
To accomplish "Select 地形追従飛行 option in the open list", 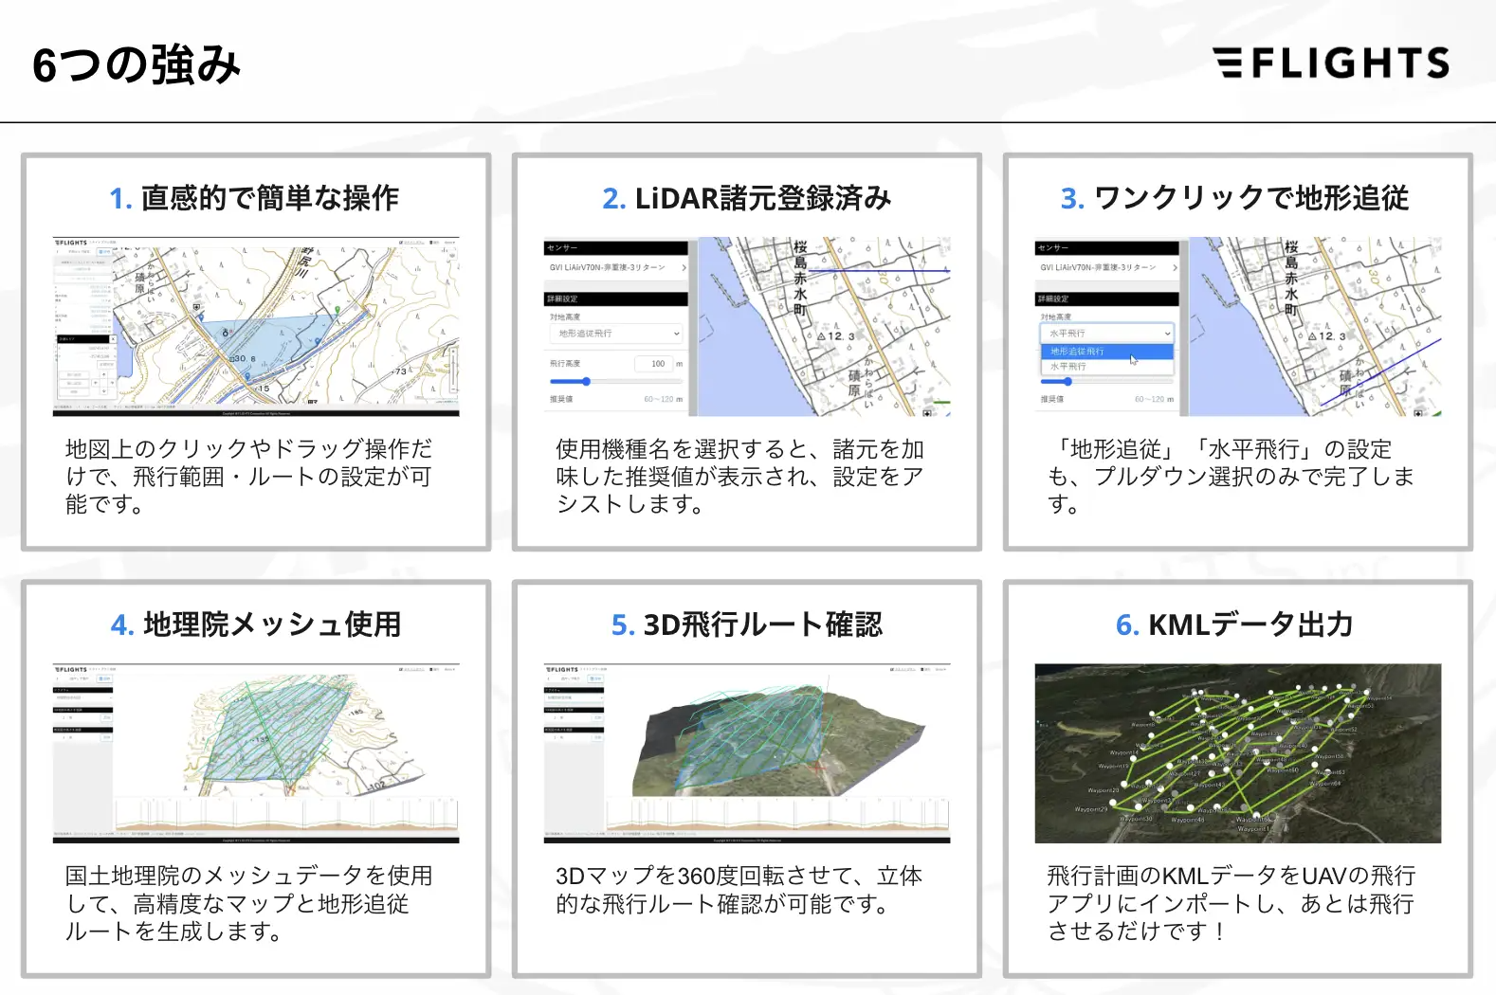I will [x=1106, y=352].
